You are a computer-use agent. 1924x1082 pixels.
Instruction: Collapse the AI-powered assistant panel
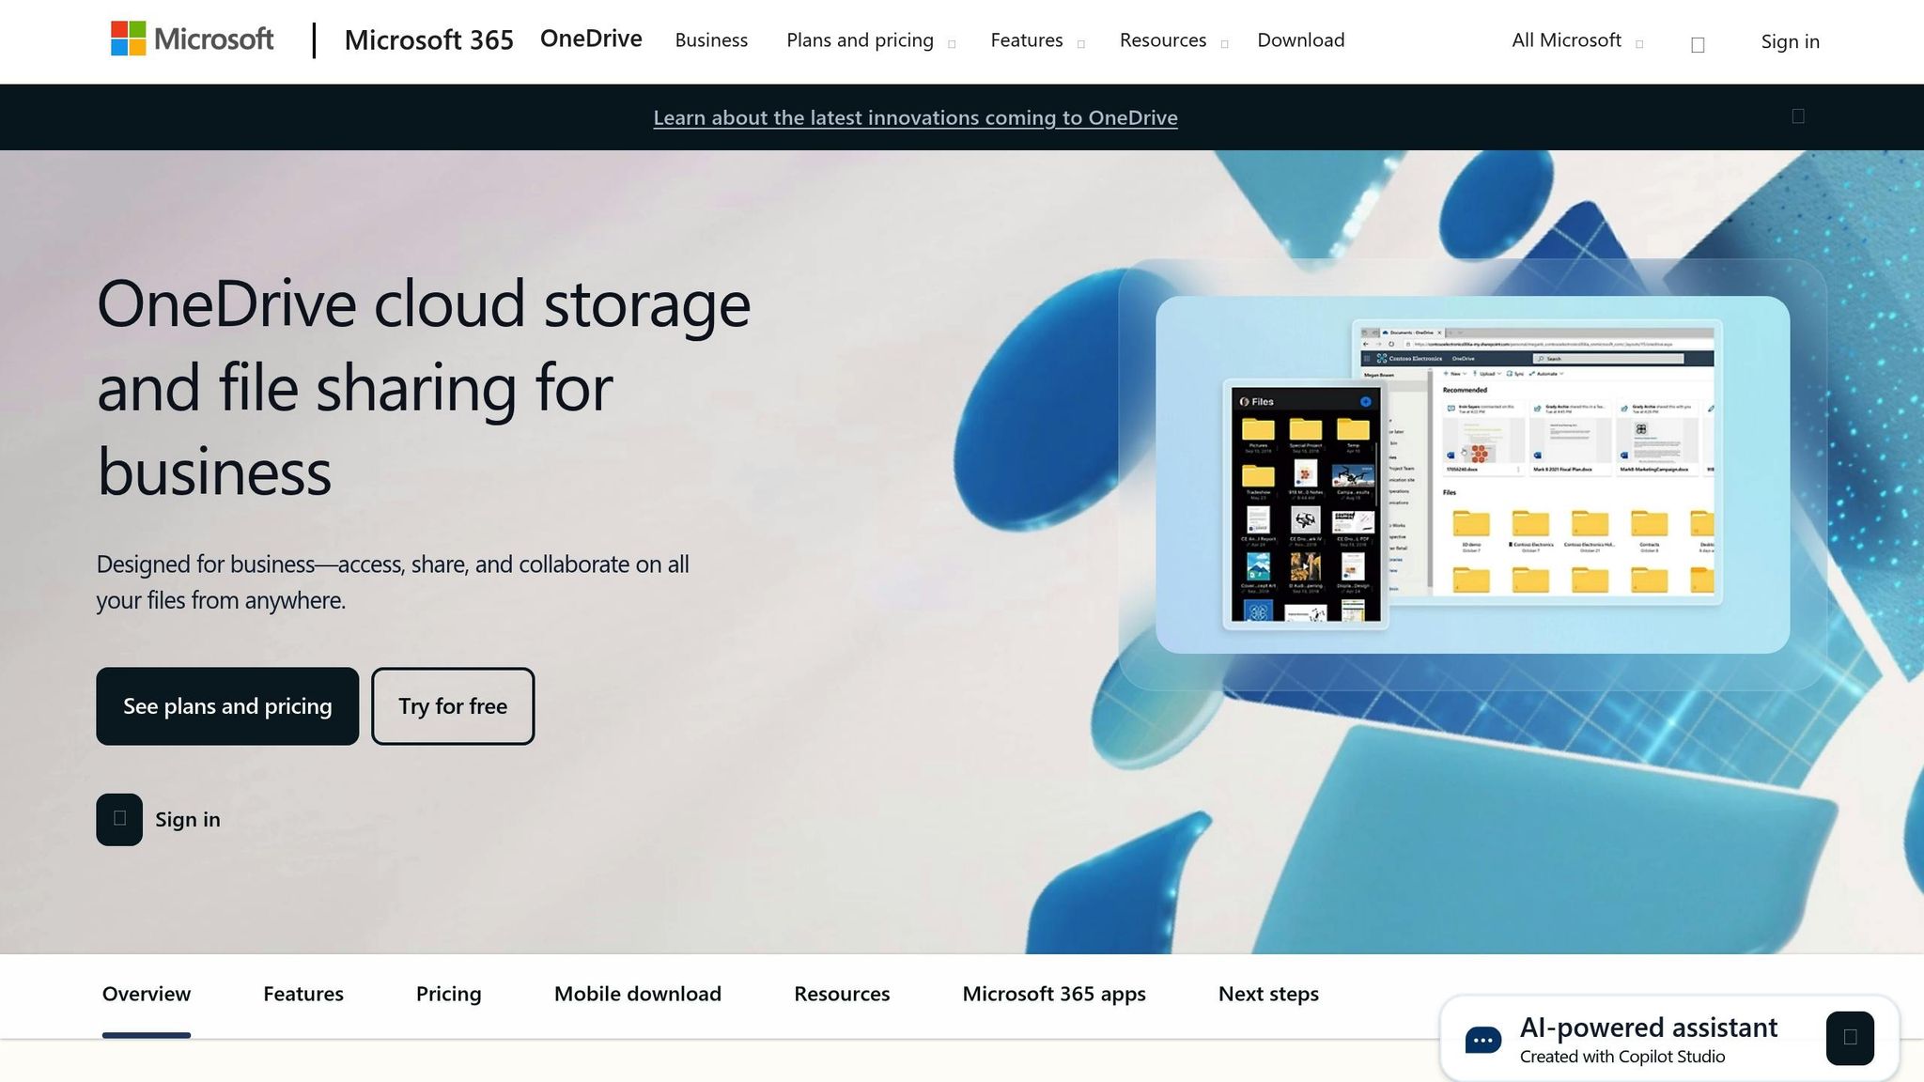1849,1038
